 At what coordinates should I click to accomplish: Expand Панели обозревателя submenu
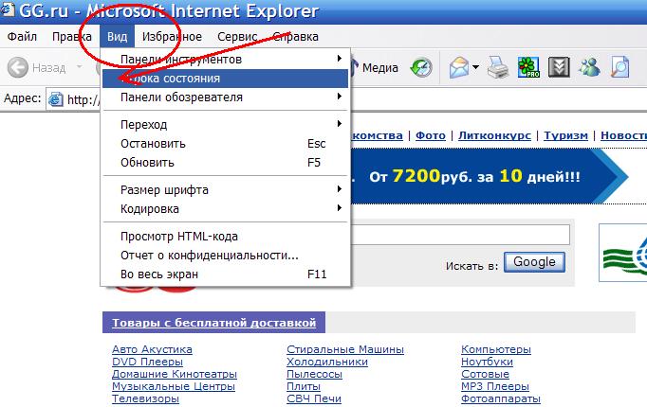[225, 97]
